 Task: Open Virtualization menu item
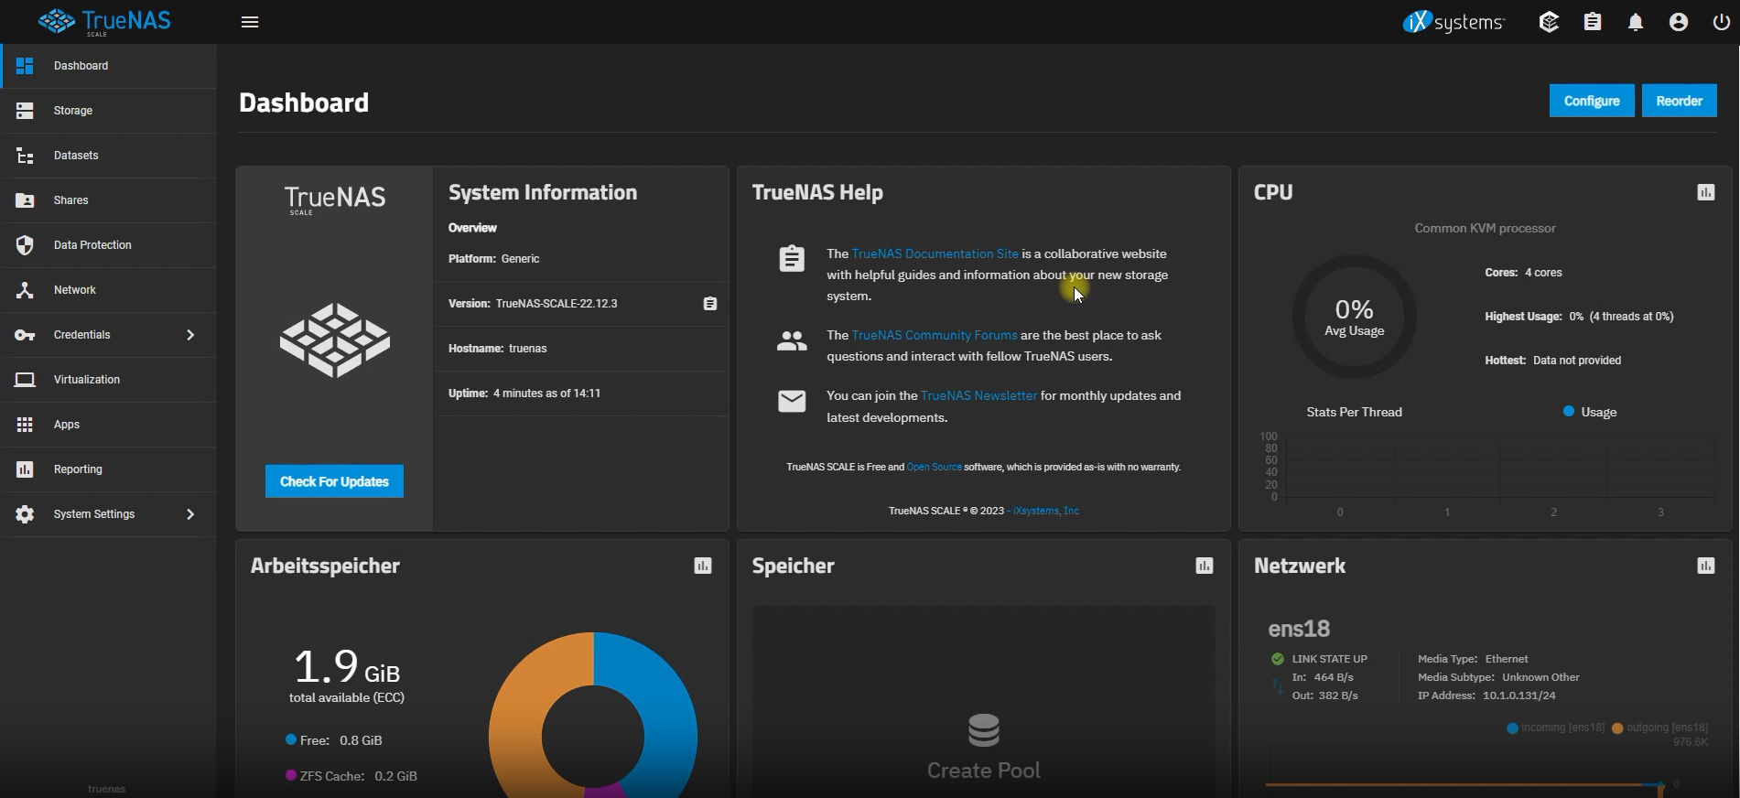[108, 380]
